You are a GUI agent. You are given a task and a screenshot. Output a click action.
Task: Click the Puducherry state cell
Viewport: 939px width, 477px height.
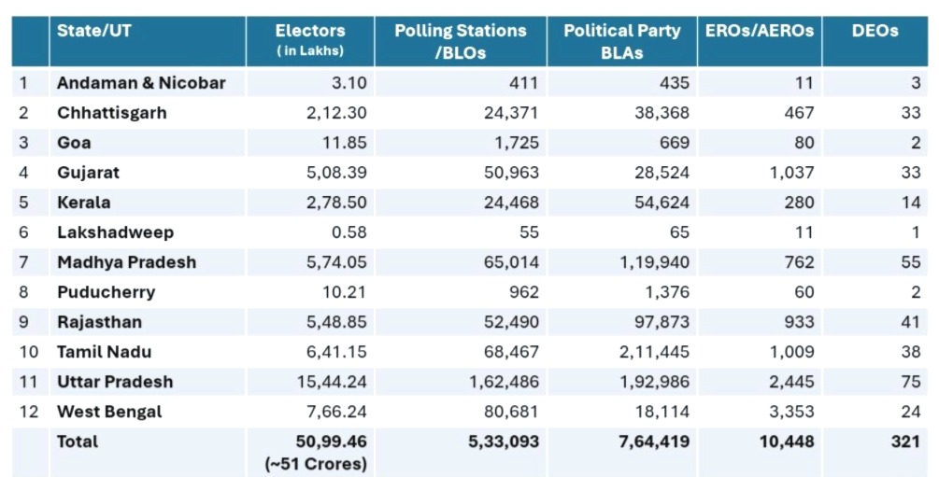[106, 292]
